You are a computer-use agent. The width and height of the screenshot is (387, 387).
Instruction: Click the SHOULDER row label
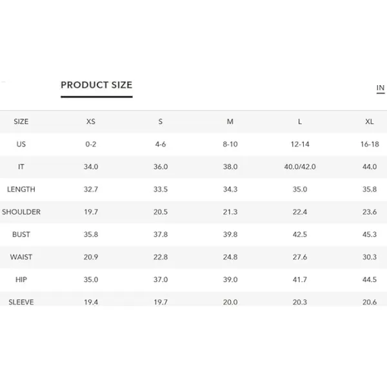(x=21, y=212)
